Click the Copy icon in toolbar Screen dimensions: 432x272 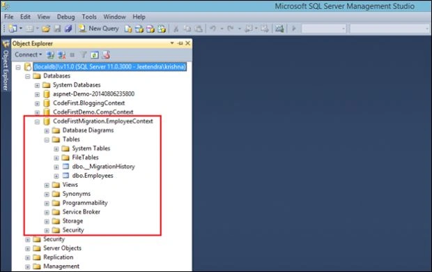(187, 29)
